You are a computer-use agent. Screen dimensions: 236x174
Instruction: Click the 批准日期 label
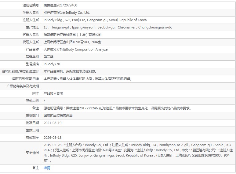[x=32, y=123]
